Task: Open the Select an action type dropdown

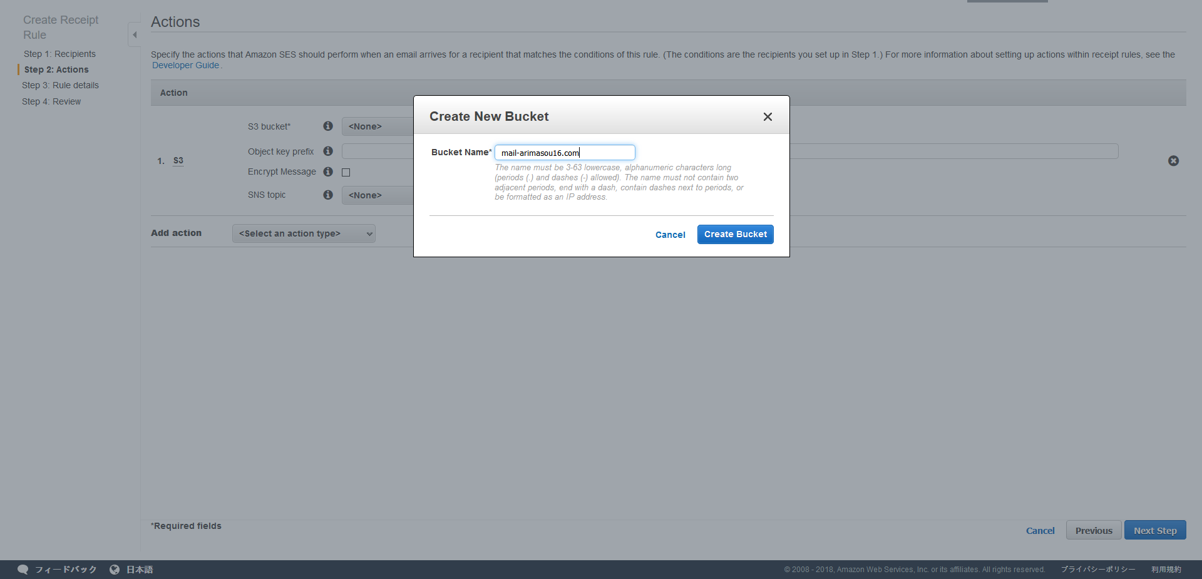Action: coord(304,233)
